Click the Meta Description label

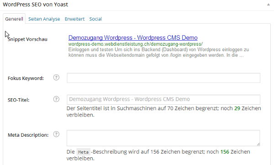point(28,135)
